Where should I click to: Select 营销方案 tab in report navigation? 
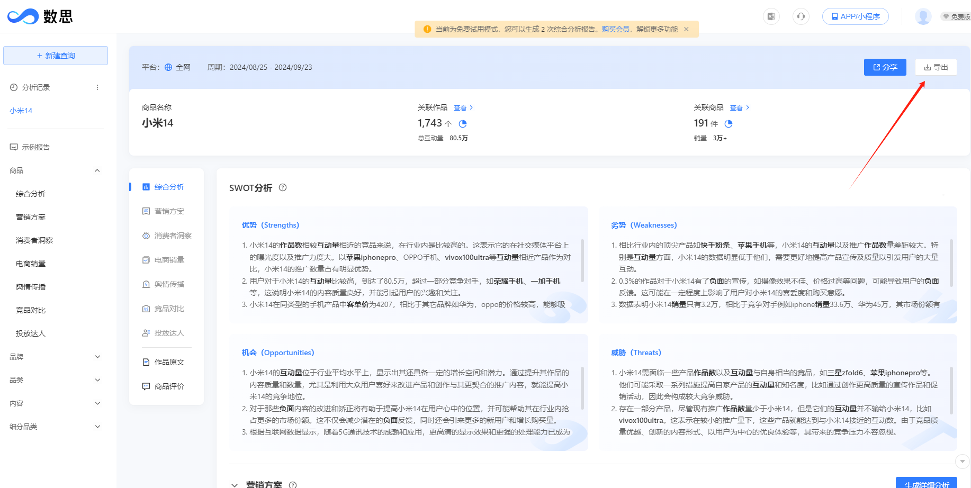point(163,211)
